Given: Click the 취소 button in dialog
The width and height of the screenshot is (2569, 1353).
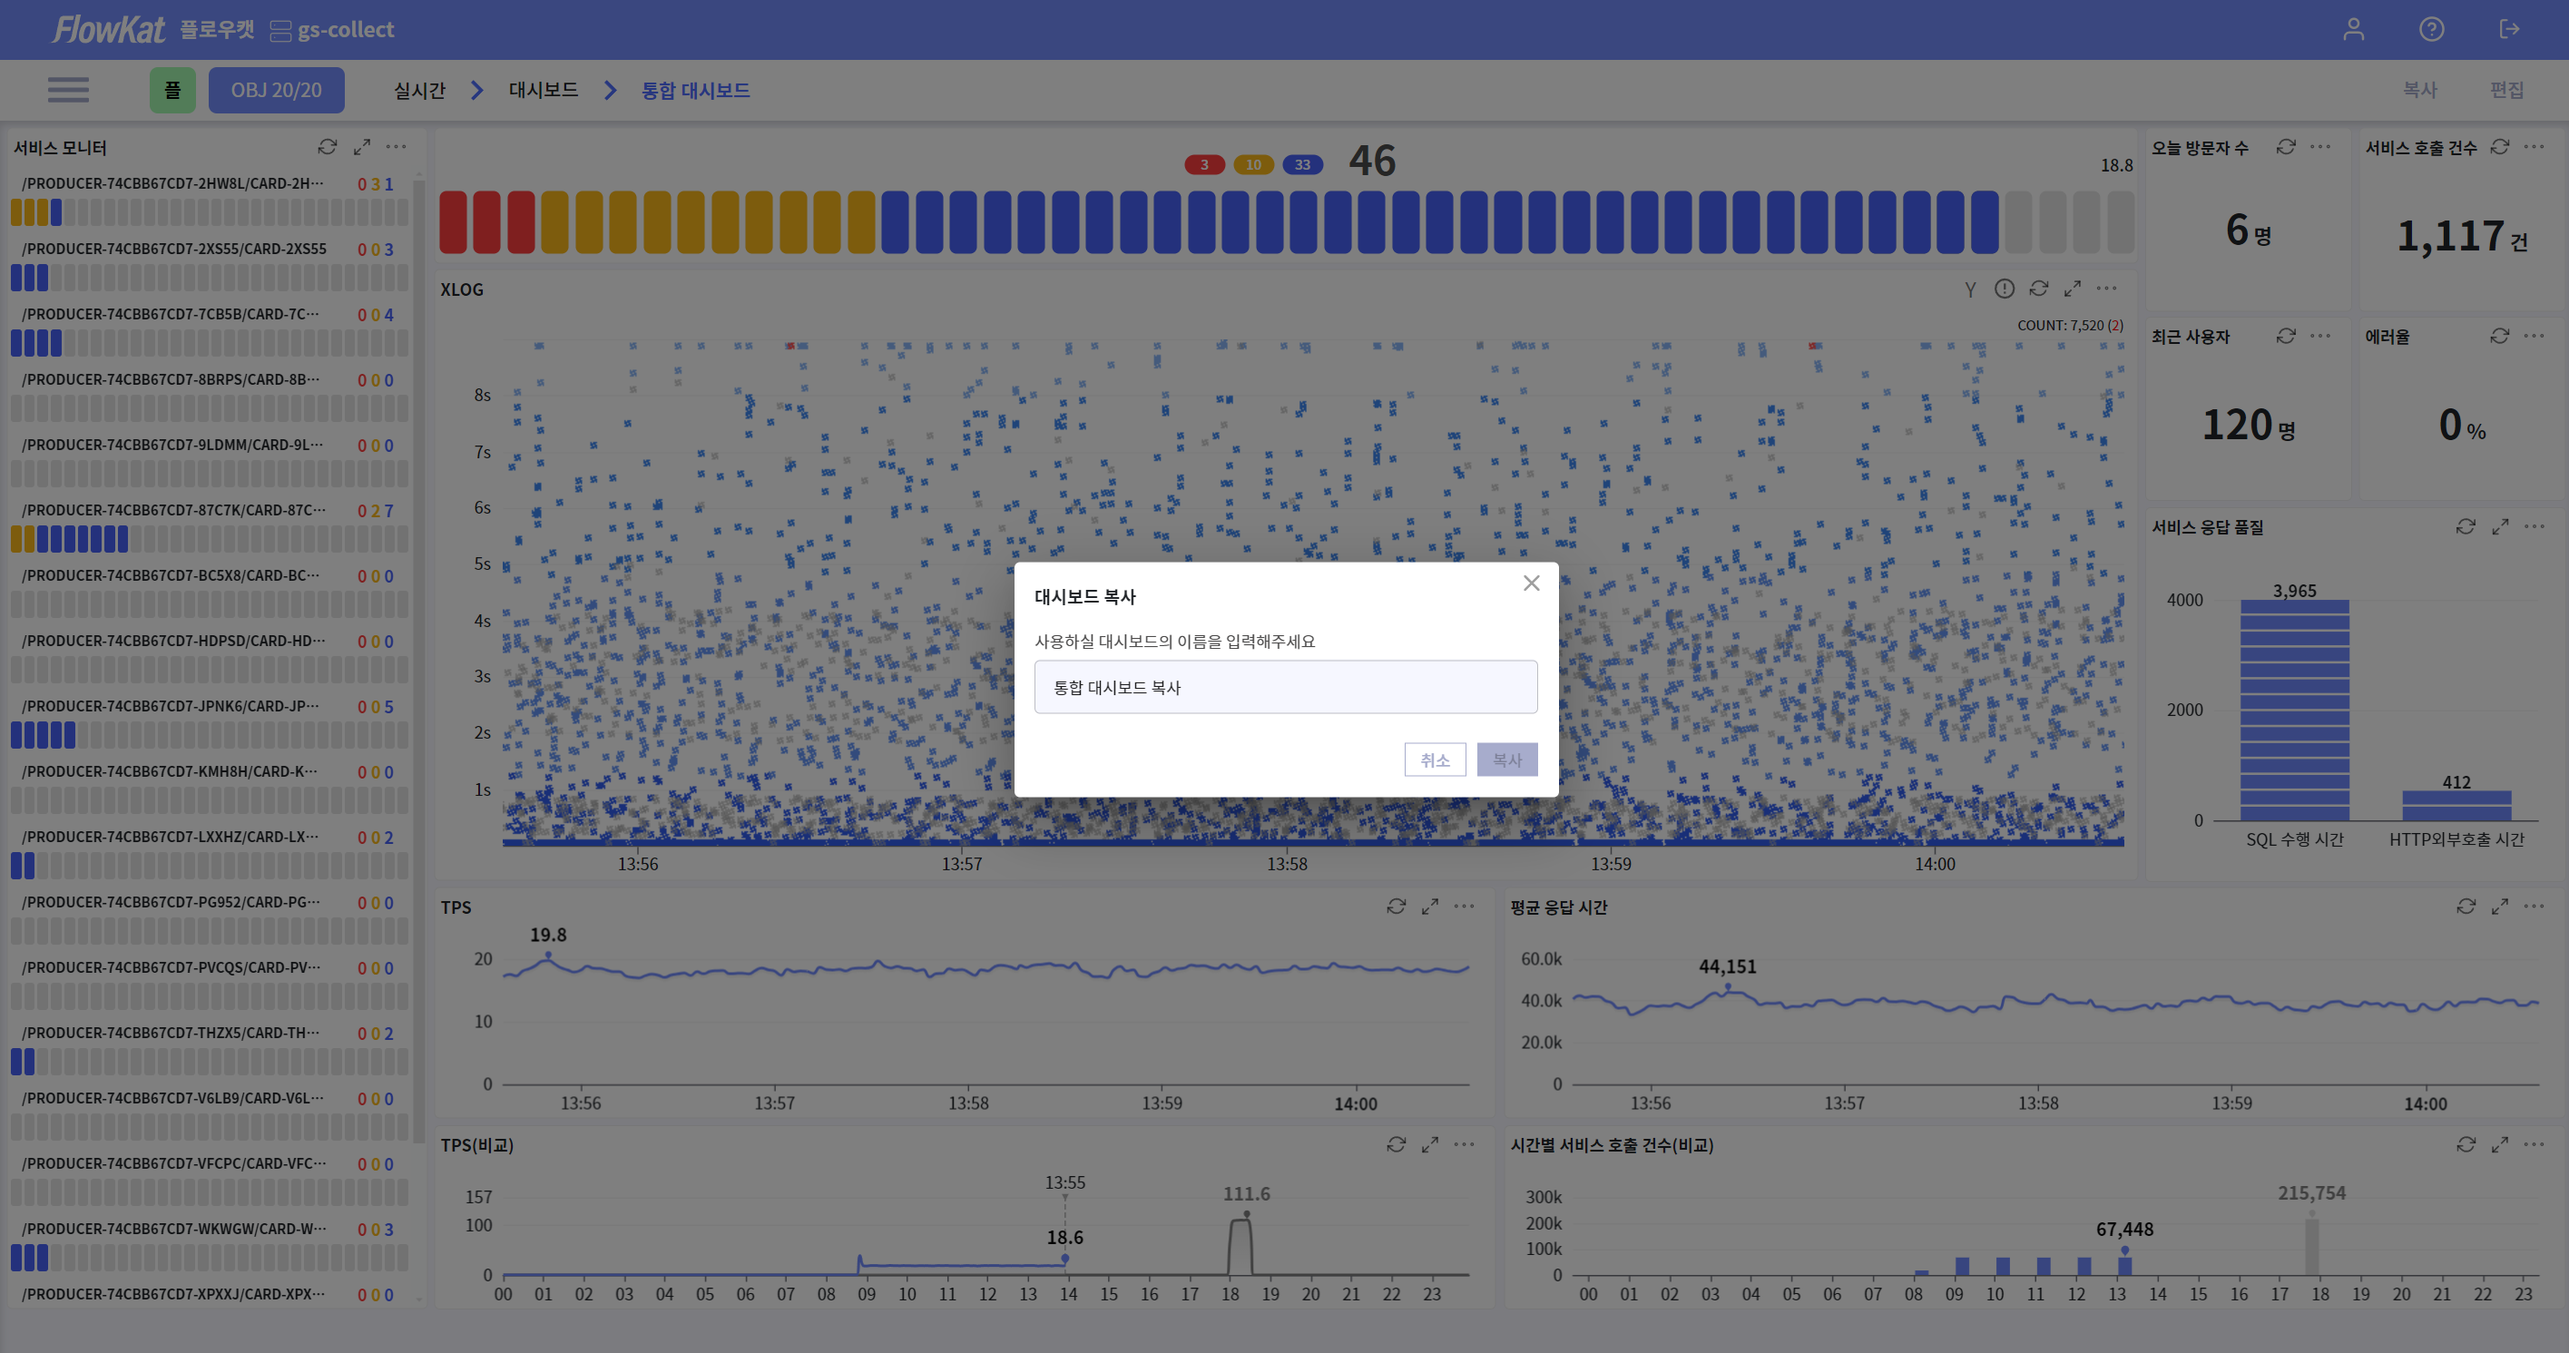Looking at the screenshot, I should pyautogui.click(x=1434, y=760).
